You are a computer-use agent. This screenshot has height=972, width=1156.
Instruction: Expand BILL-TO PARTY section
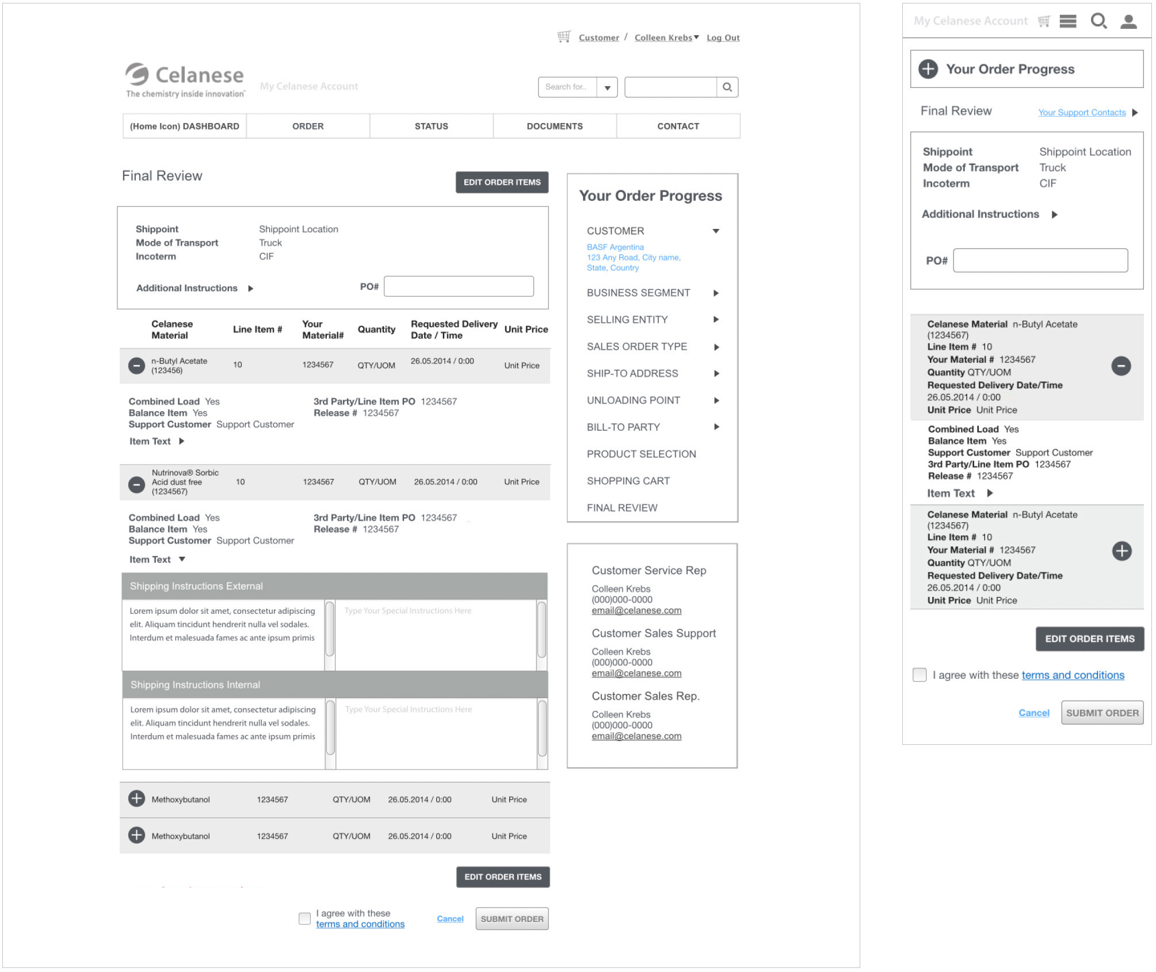(x=716, y=427)
